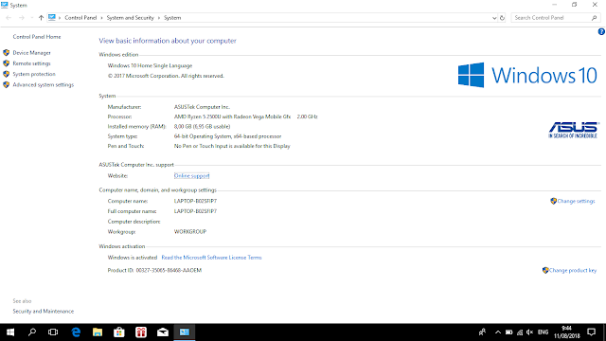
Task: Go up one level with up arrow
Action: click(41, 18)
